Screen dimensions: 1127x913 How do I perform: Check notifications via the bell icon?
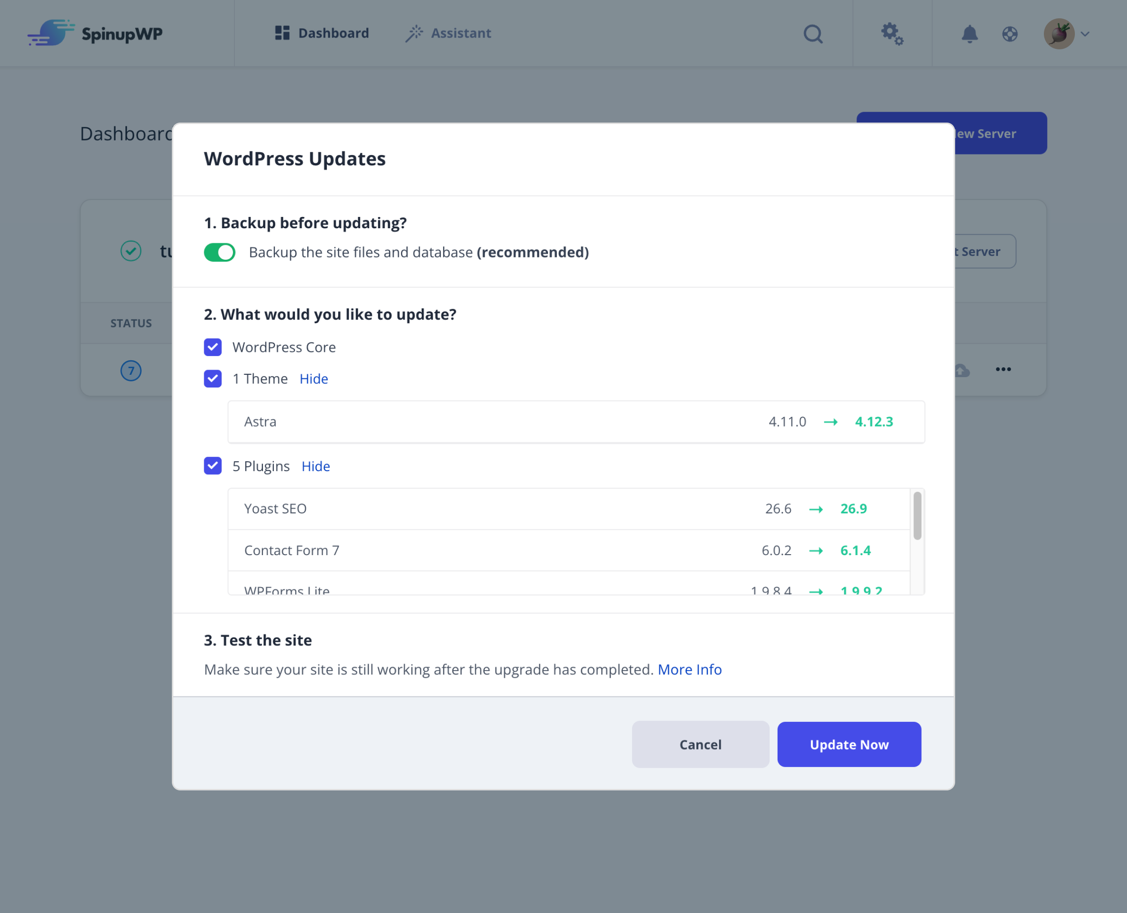[970, 34]
